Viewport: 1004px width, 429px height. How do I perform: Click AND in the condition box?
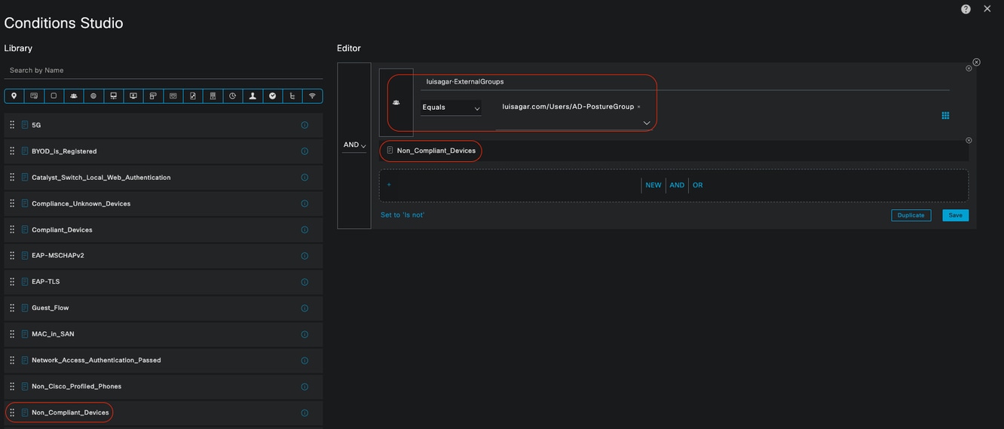pyautogui.click(x=677, y=185)
